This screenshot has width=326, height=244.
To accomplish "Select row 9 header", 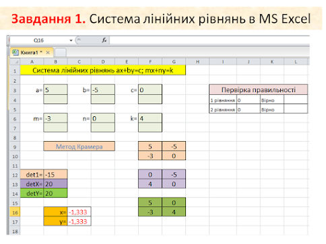I will (15, 147).
